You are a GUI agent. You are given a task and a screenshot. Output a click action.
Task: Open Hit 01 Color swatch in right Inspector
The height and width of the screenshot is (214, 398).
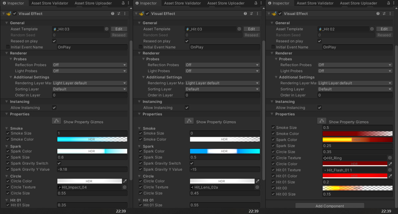[355, 176]
